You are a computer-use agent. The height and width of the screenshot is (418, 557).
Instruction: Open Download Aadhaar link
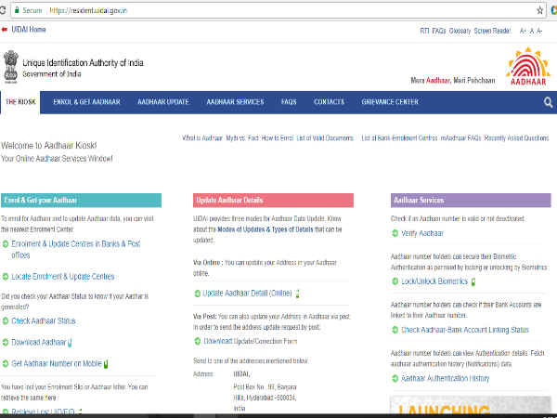[39, 342]
